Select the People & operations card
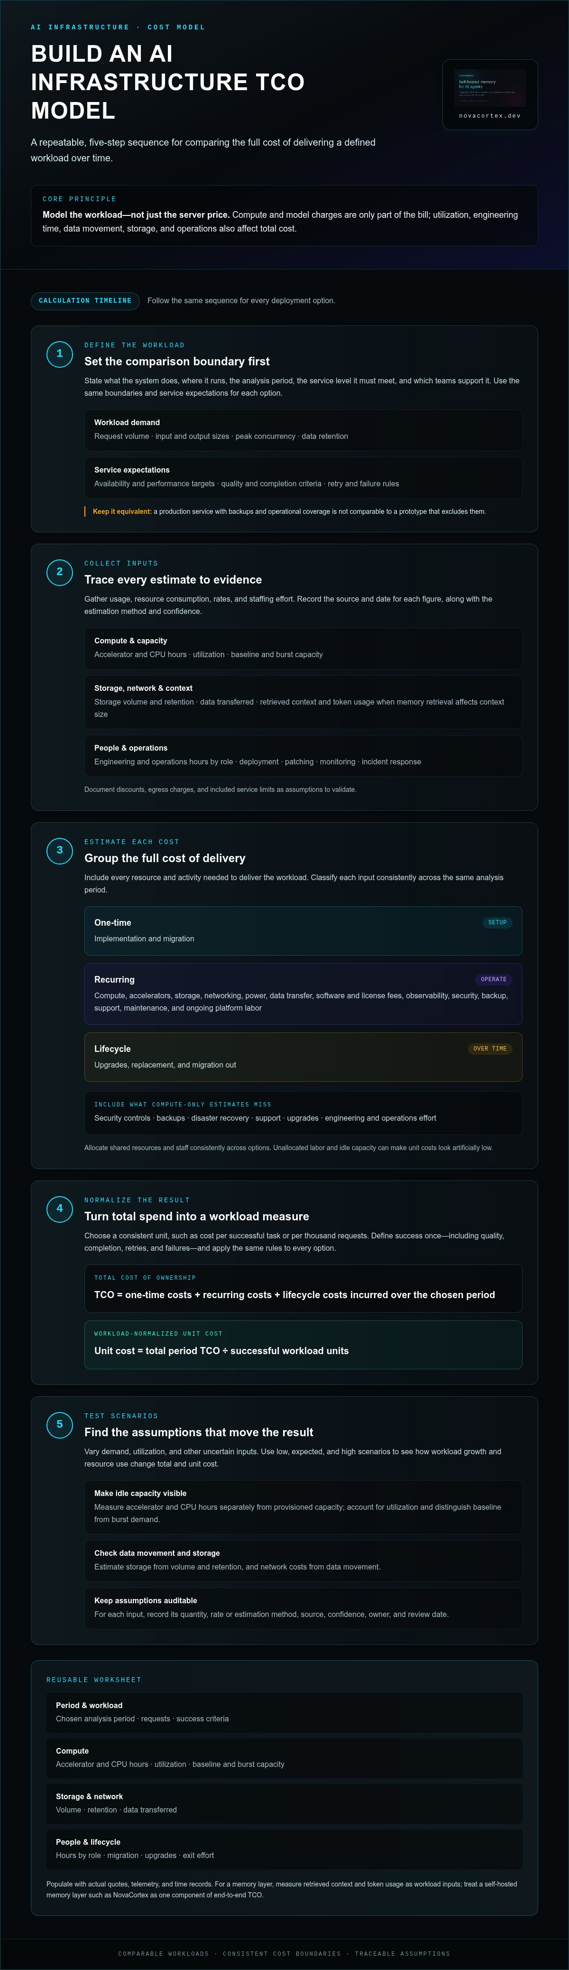 click(x=303, y=755)
